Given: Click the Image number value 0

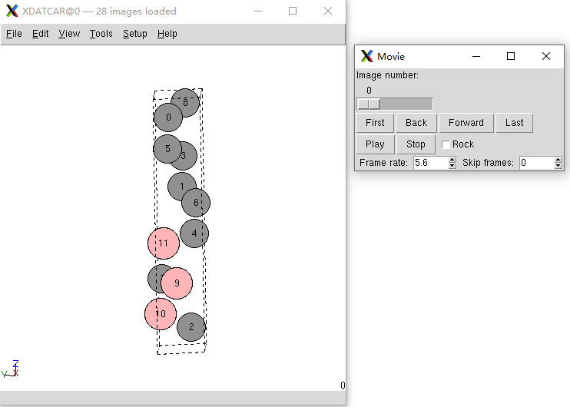Looking at the screenshot, I should [x=369, y=91].
